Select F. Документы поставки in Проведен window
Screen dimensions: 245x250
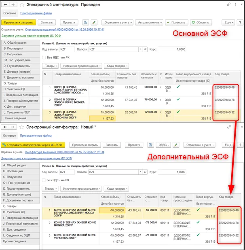(x=21, y=78)
